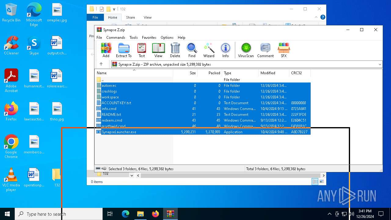The width and height of the screenshot is (391, 220).
Task: Switch Explorer to details view button
Action: coord(315,182)
